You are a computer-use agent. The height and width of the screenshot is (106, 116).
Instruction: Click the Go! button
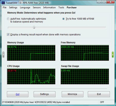tap(18, 94)
